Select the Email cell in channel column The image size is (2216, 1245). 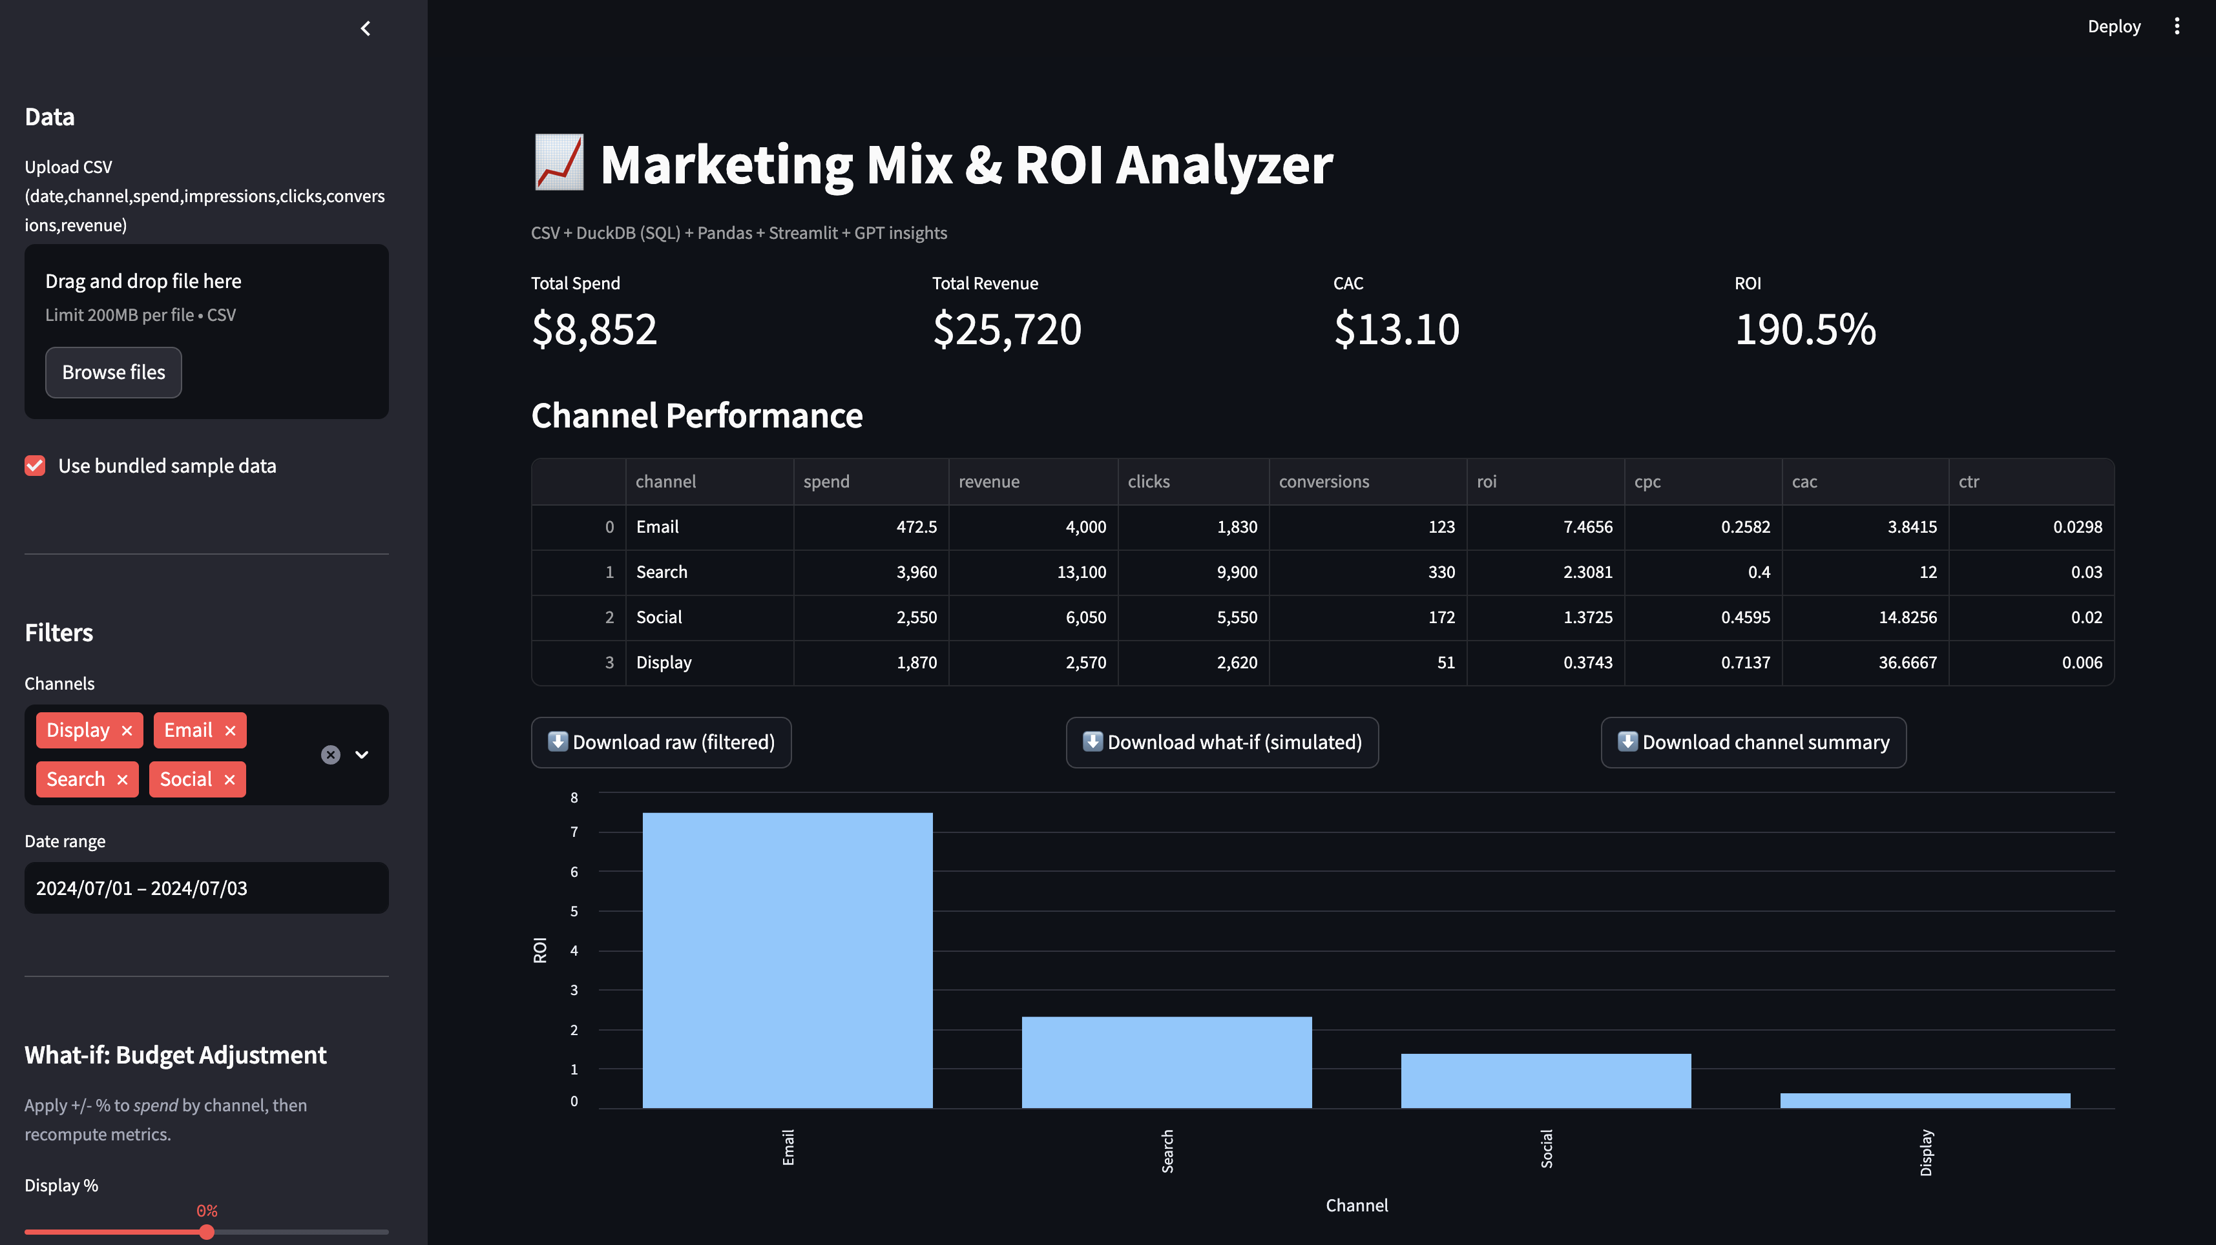point(710,527)
